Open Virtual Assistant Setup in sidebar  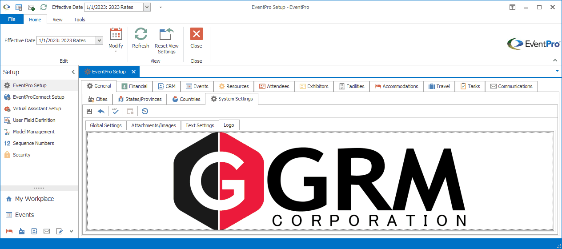[39, 108]
